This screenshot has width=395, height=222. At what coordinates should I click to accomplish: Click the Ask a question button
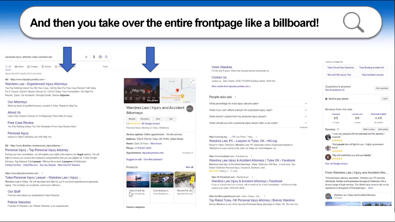click(x=382, y=88)
